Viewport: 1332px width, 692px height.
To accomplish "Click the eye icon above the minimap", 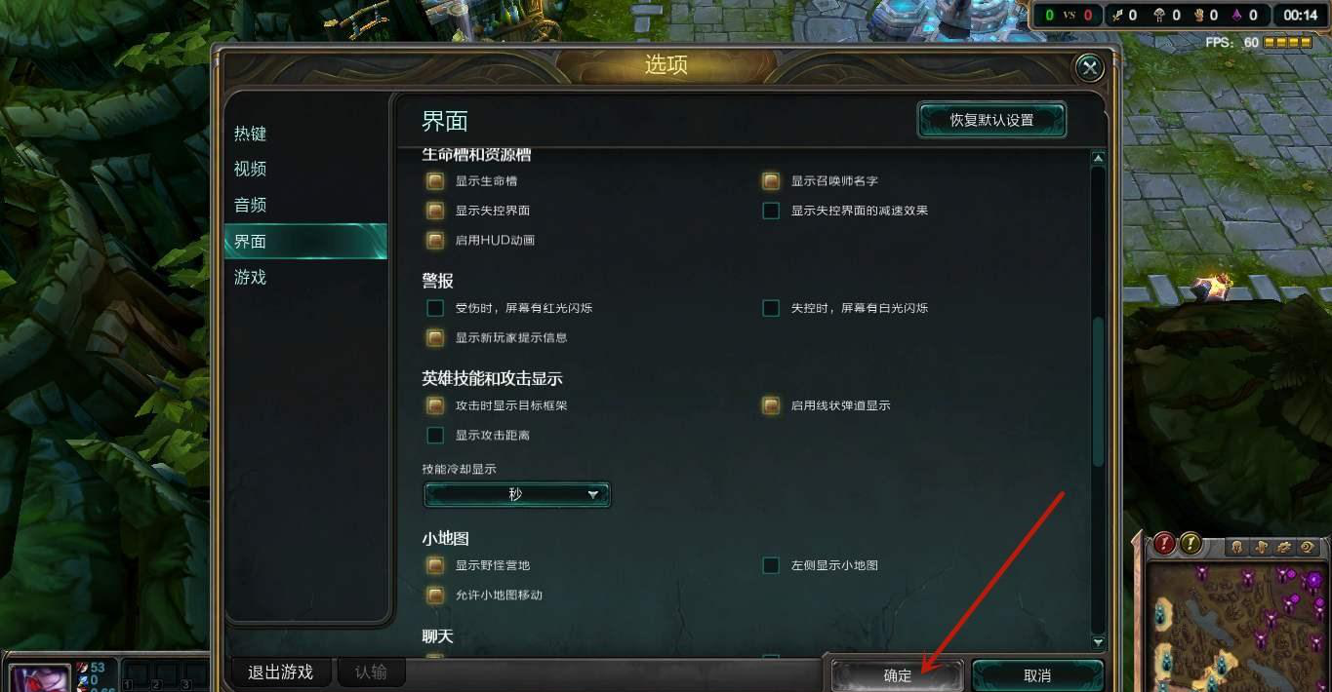I will 1309,547.
